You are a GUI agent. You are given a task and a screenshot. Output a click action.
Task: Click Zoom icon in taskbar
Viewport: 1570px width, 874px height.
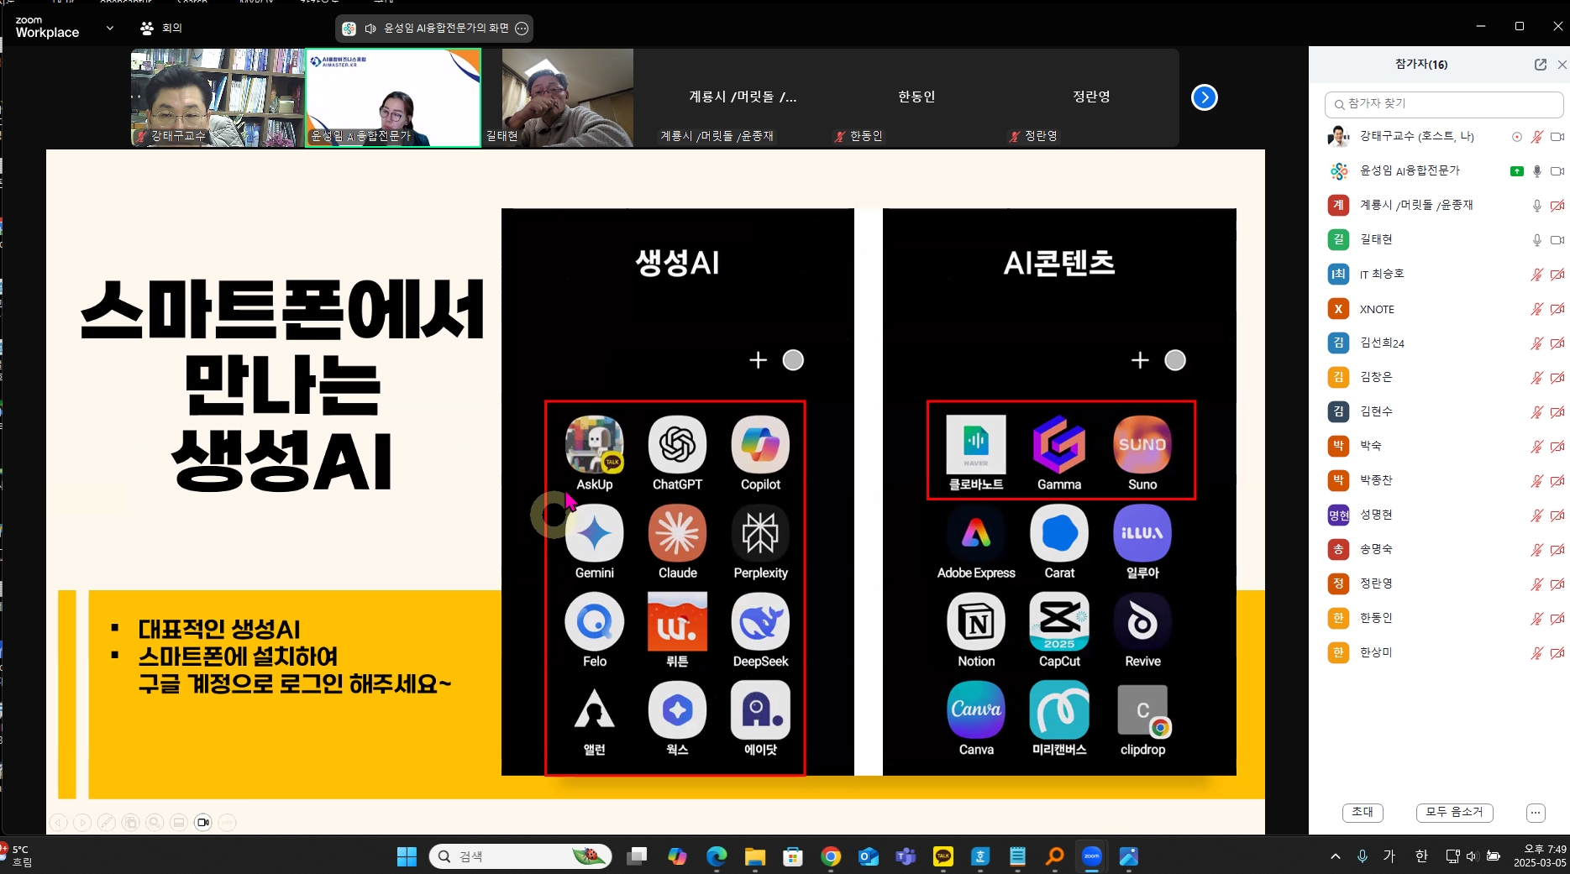1091,856
